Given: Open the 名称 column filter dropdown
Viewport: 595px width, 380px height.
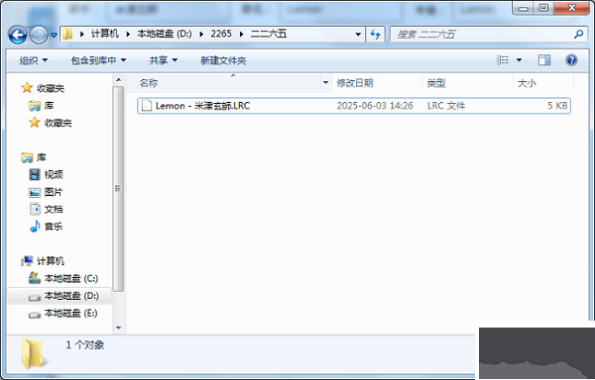Looking at the screenshot, I should pyautogui.click(x=325, y=83).
